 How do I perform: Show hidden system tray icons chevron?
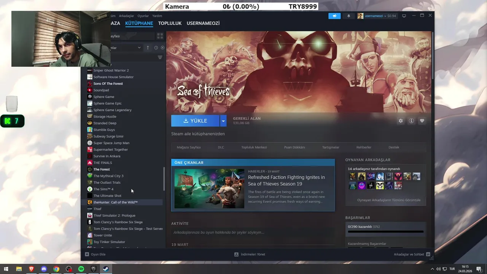coord(432,269)
